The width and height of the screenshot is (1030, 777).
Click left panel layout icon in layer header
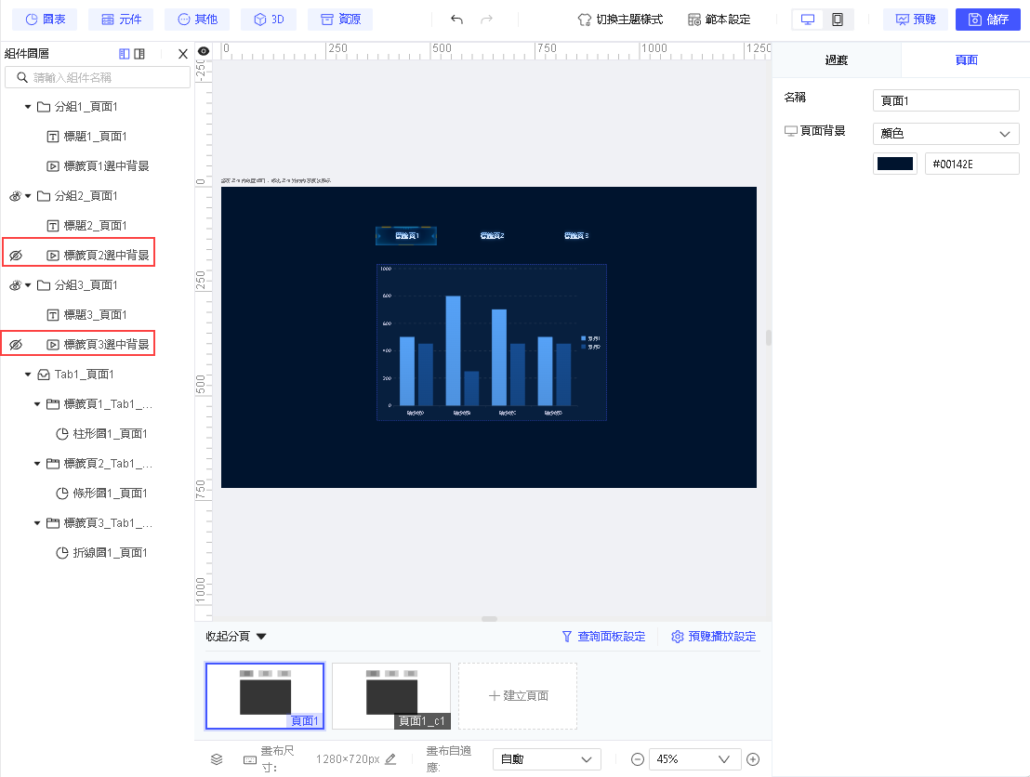click(125, 54)
